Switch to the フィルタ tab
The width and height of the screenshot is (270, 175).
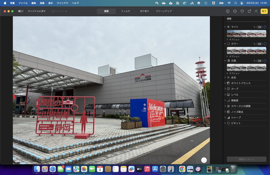coord(126,11)
